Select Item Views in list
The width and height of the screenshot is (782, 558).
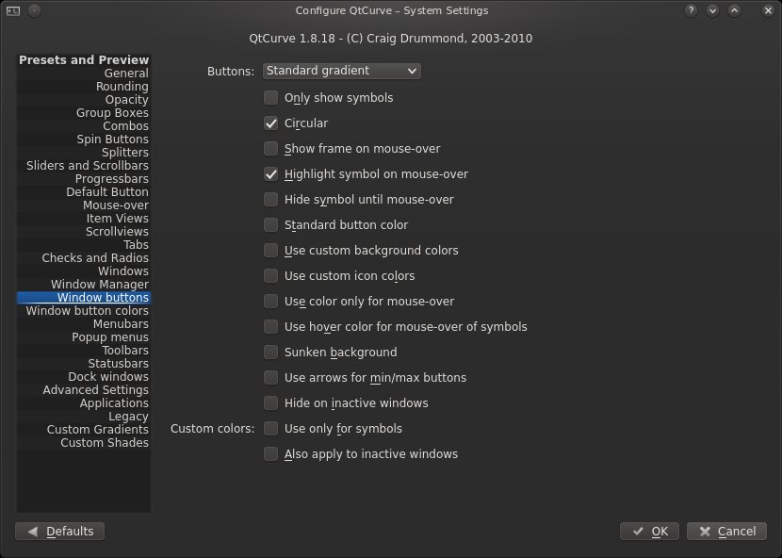(84, 219)
